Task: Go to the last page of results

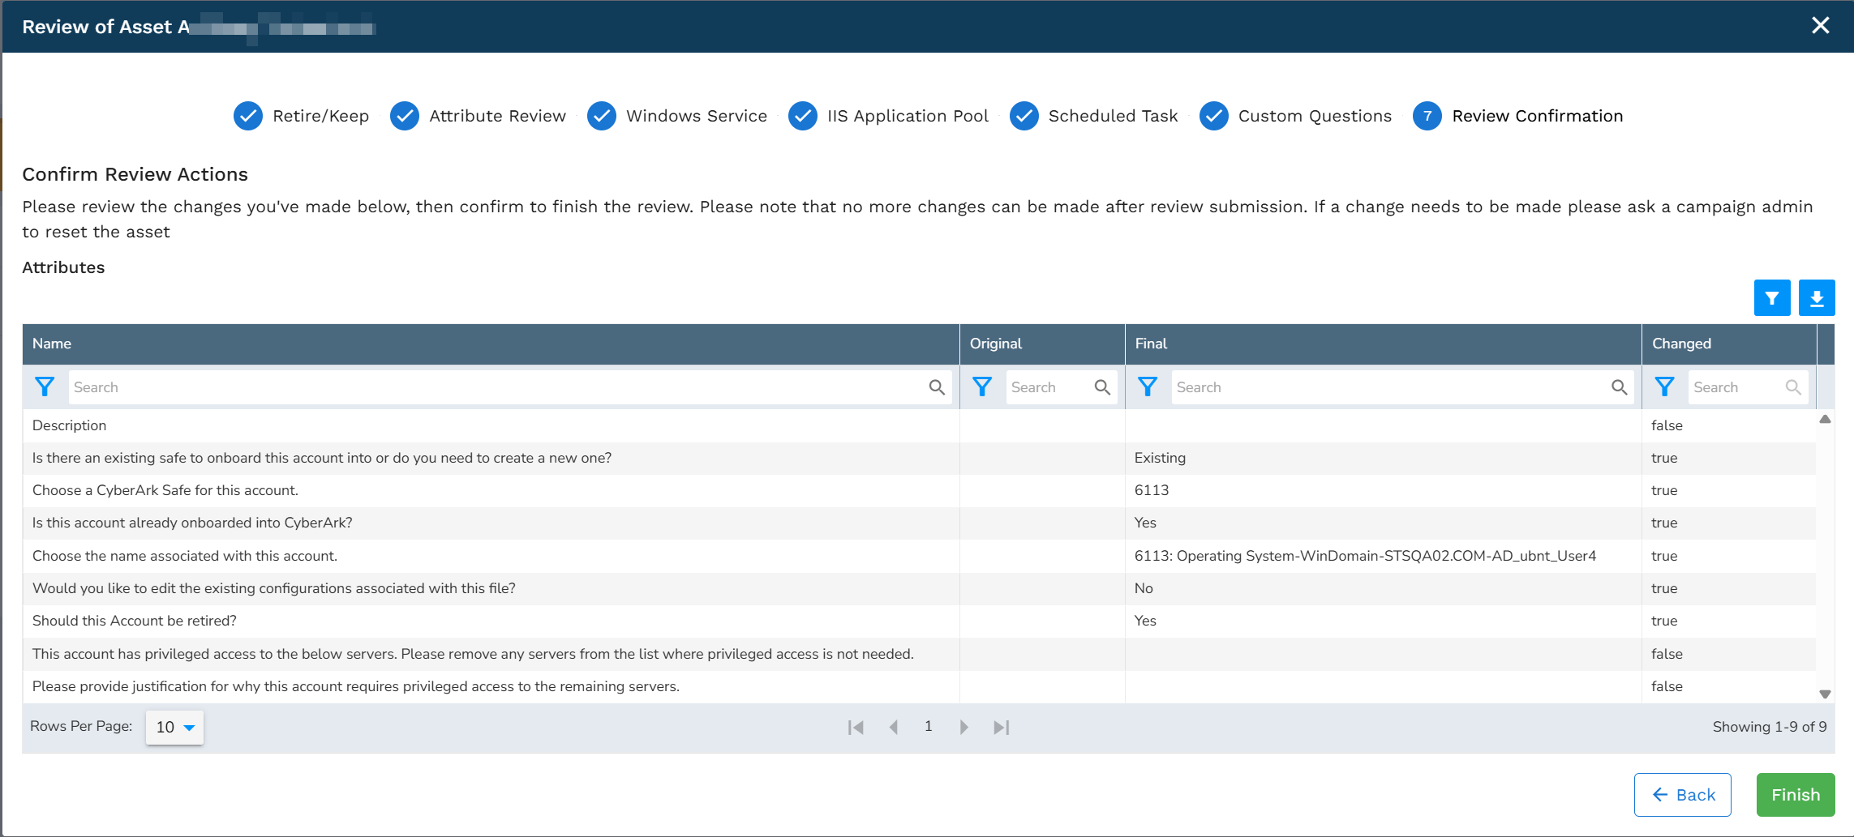Action: pos(1002,727)
